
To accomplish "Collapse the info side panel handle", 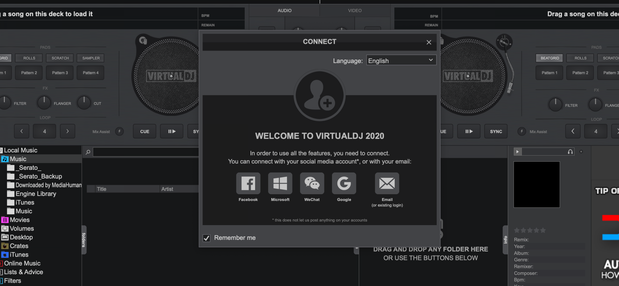I will [x=505, y=240].
